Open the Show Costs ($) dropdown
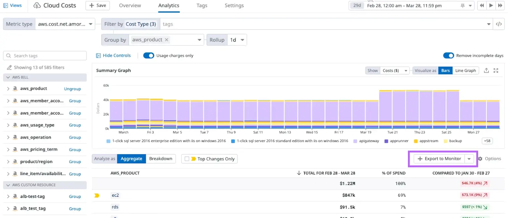 click(x=395, y=71)
